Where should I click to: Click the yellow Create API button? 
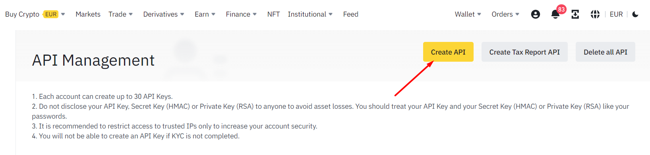(x=448, y=52)
